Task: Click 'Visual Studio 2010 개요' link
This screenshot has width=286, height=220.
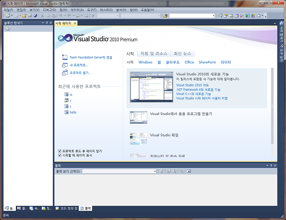Action: [x=192, y=85]
